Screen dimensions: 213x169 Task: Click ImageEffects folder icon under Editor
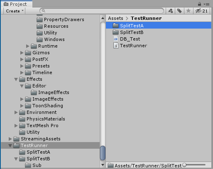pyautogui.click(x=34, y=92)
